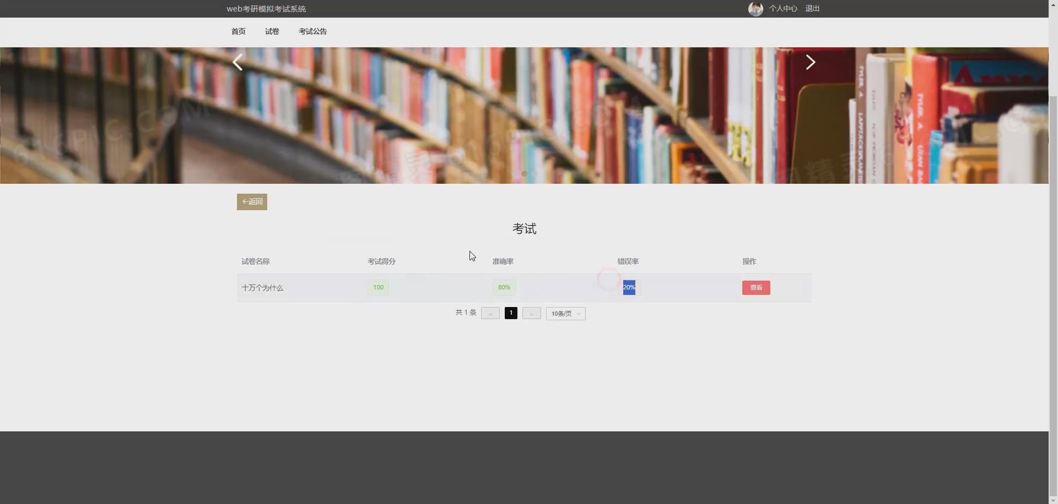
Task: Click the active carousel indicator dot
Action: (524, 173)
